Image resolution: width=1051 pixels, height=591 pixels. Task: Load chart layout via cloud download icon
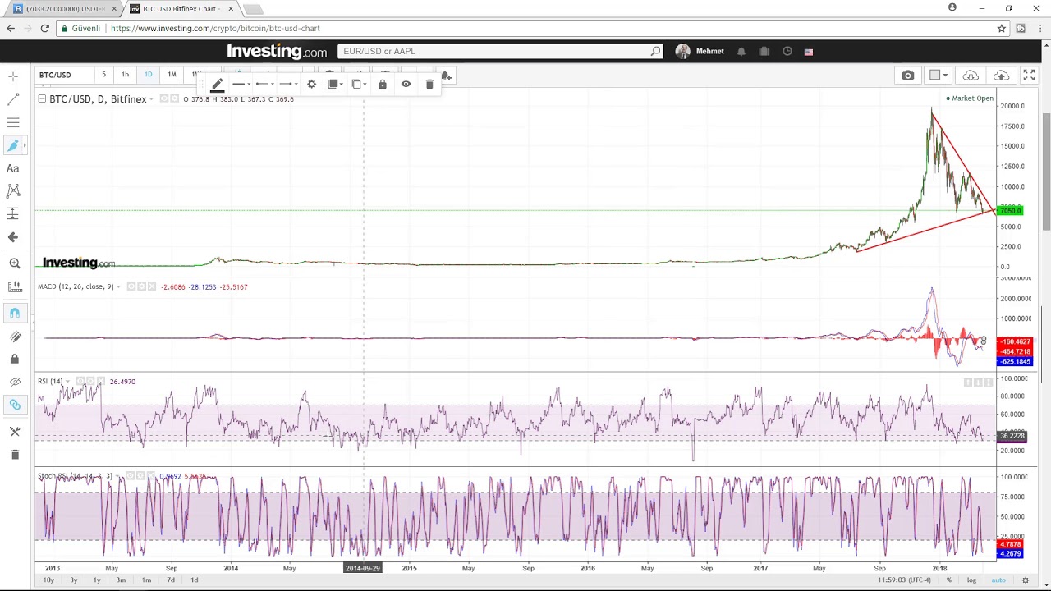971,76
